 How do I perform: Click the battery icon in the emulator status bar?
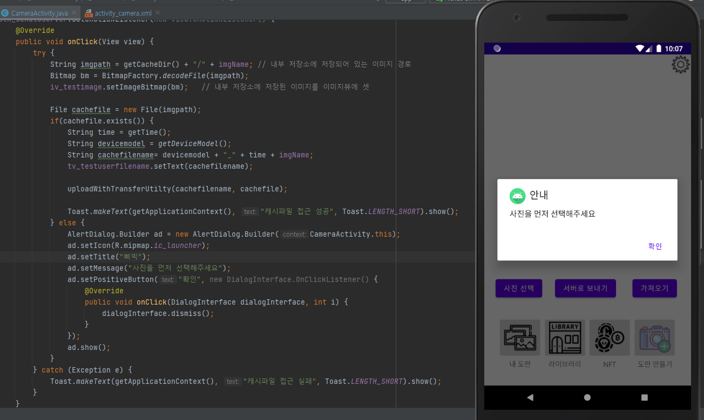click(x=659, y=49)
